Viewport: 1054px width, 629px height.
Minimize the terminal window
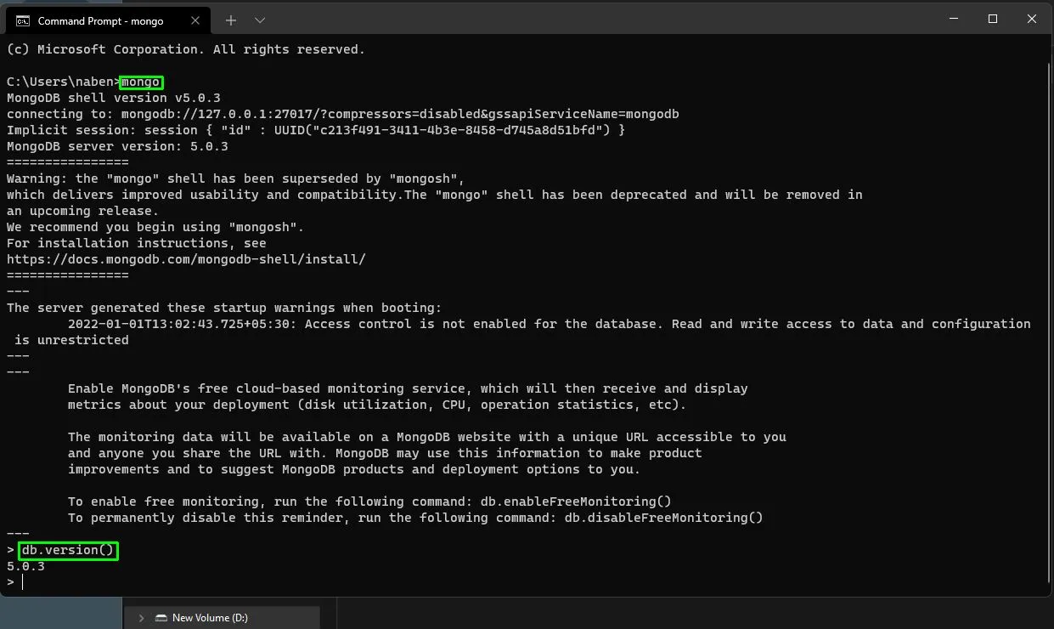953,19
